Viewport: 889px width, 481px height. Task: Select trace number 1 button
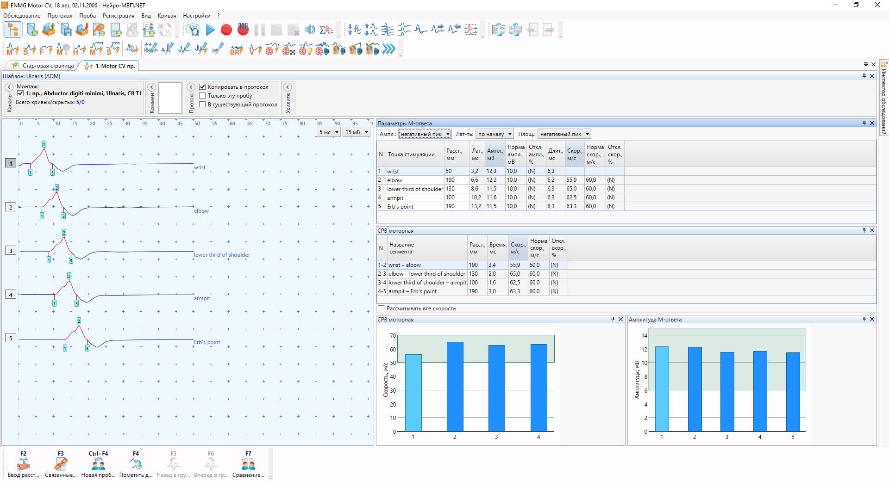click(11, 163)
